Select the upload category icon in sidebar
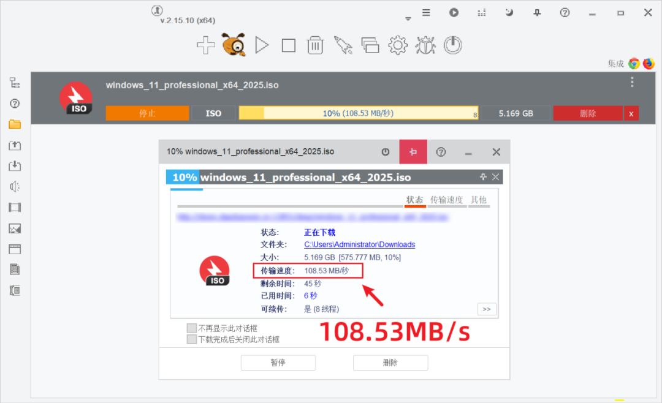 pyautogui.click(x=15, y=145)
